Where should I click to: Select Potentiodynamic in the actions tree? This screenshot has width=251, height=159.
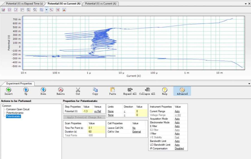[x=15, y=113]
